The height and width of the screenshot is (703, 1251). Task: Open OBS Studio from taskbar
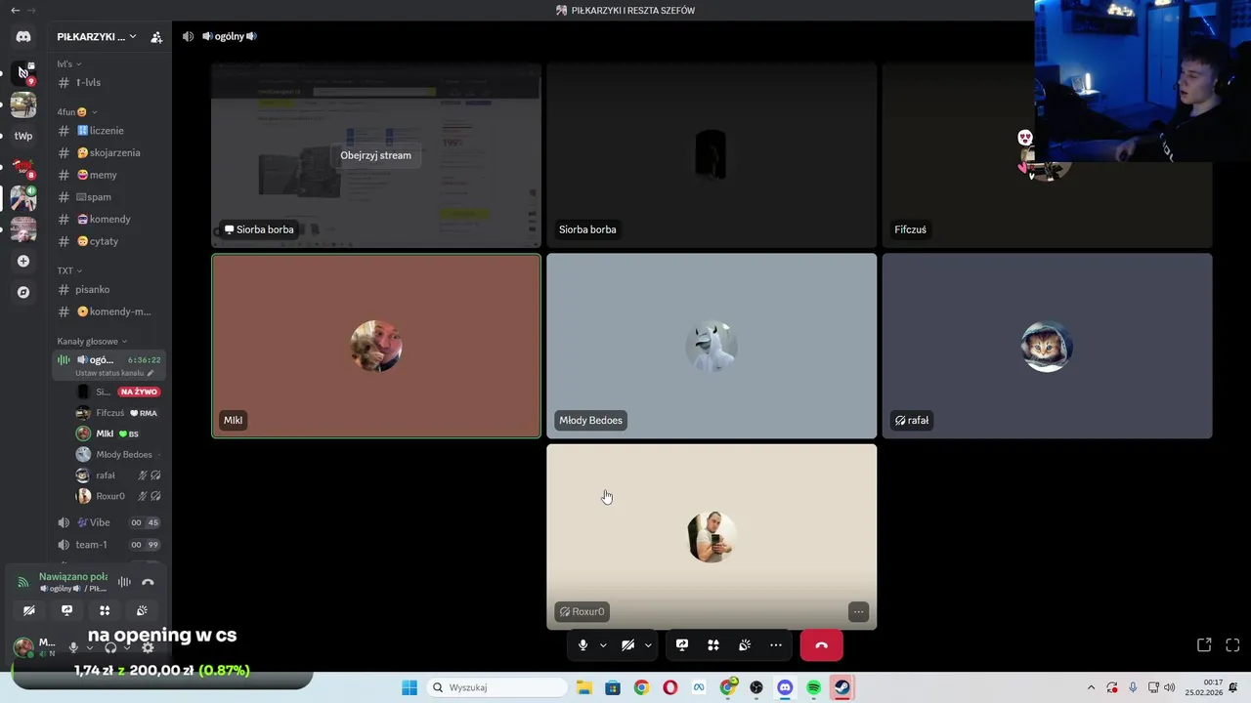pyautogui.click(x=755, y=687)
